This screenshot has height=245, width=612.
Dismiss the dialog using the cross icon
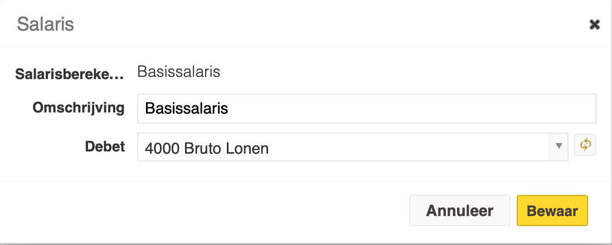click(594, 25)
